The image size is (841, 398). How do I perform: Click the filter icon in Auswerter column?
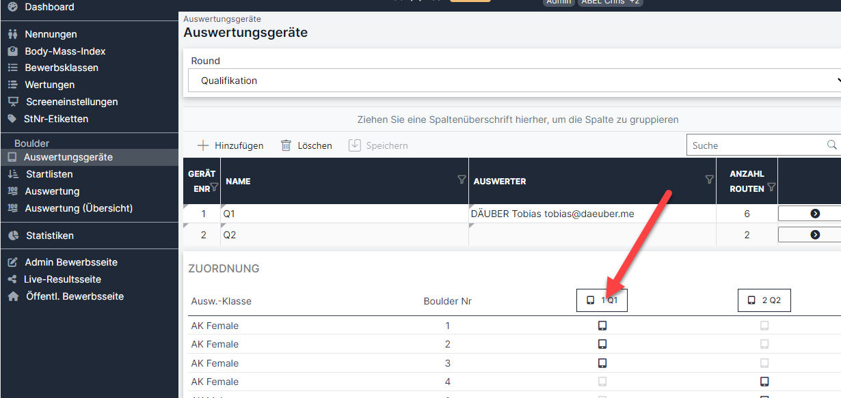(x=709, y=180)
